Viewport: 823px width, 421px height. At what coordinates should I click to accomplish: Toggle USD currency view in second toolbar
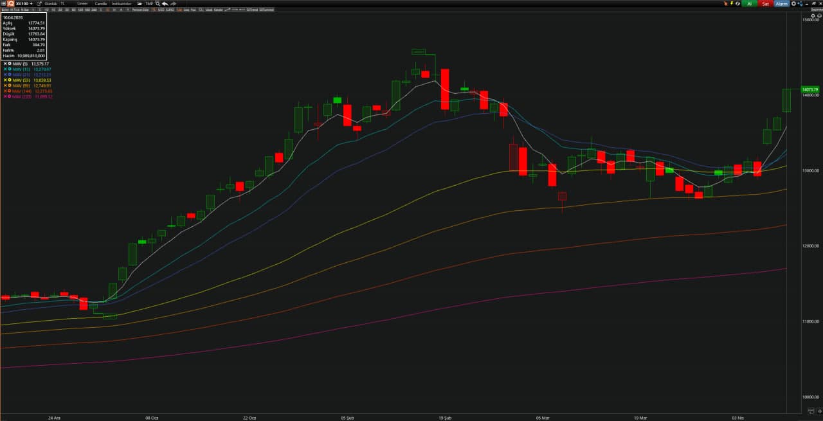161,10
